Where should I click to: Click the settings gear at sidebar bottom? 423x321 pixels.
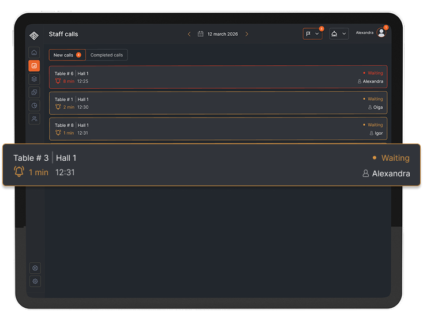(x=35, y=281)
